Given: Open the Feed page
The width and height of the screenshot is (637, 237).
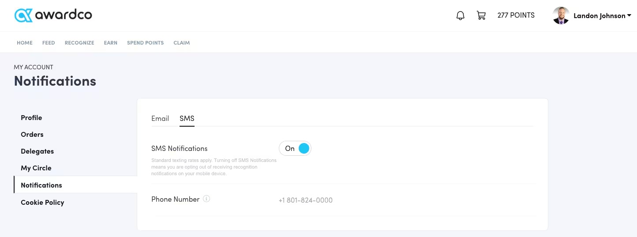Looking at the screenshot, I should 49,43.
